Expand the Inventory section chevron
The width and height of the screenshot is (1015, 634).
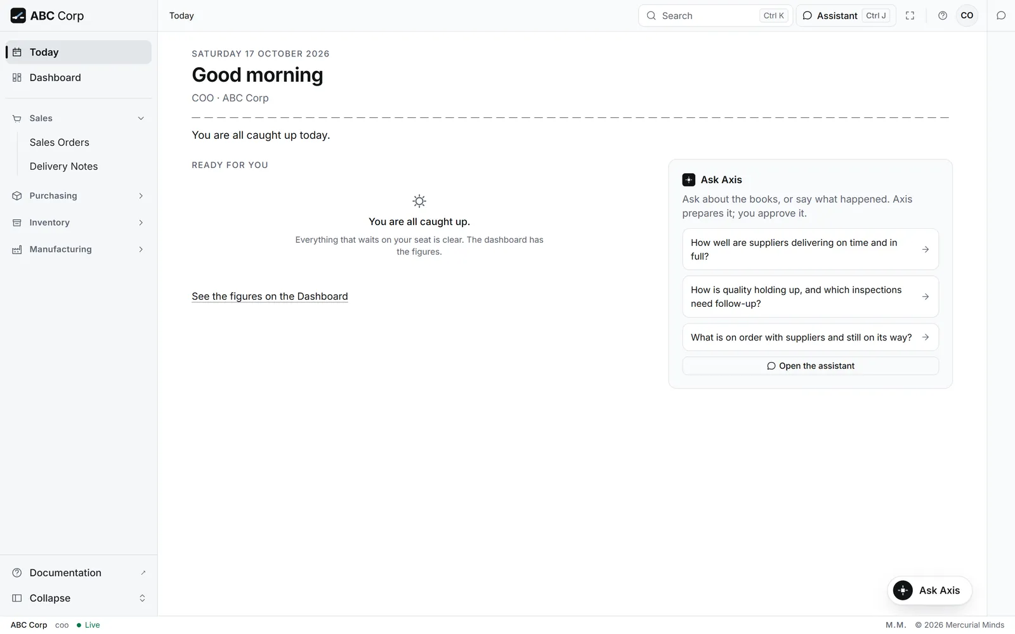point(141,223)
